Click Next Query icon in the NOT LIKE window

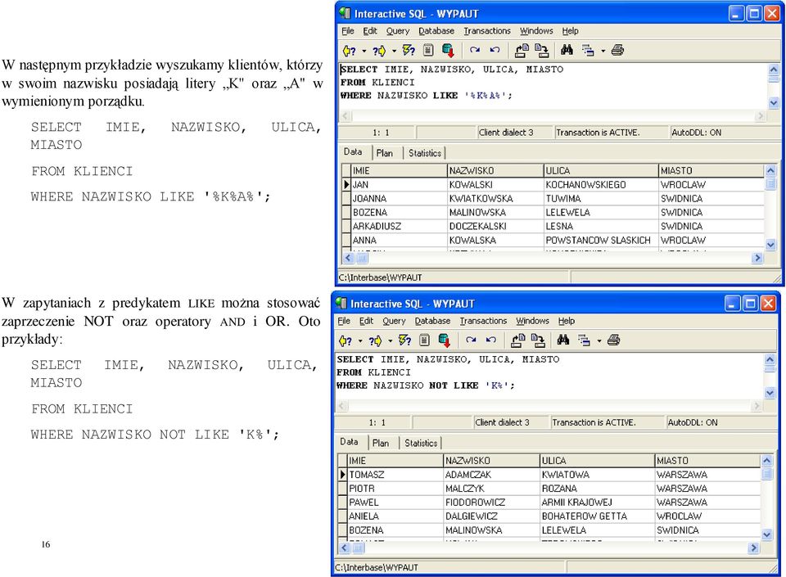coord(375,340)
